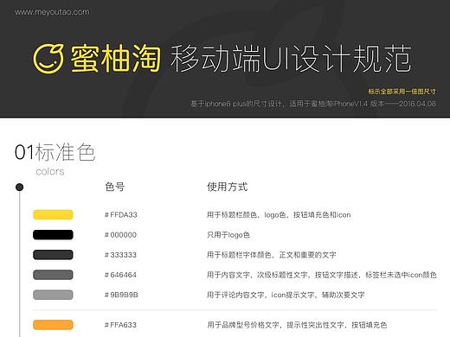Click usage text starting 用于品牌型号价格文字

point(297,325)
